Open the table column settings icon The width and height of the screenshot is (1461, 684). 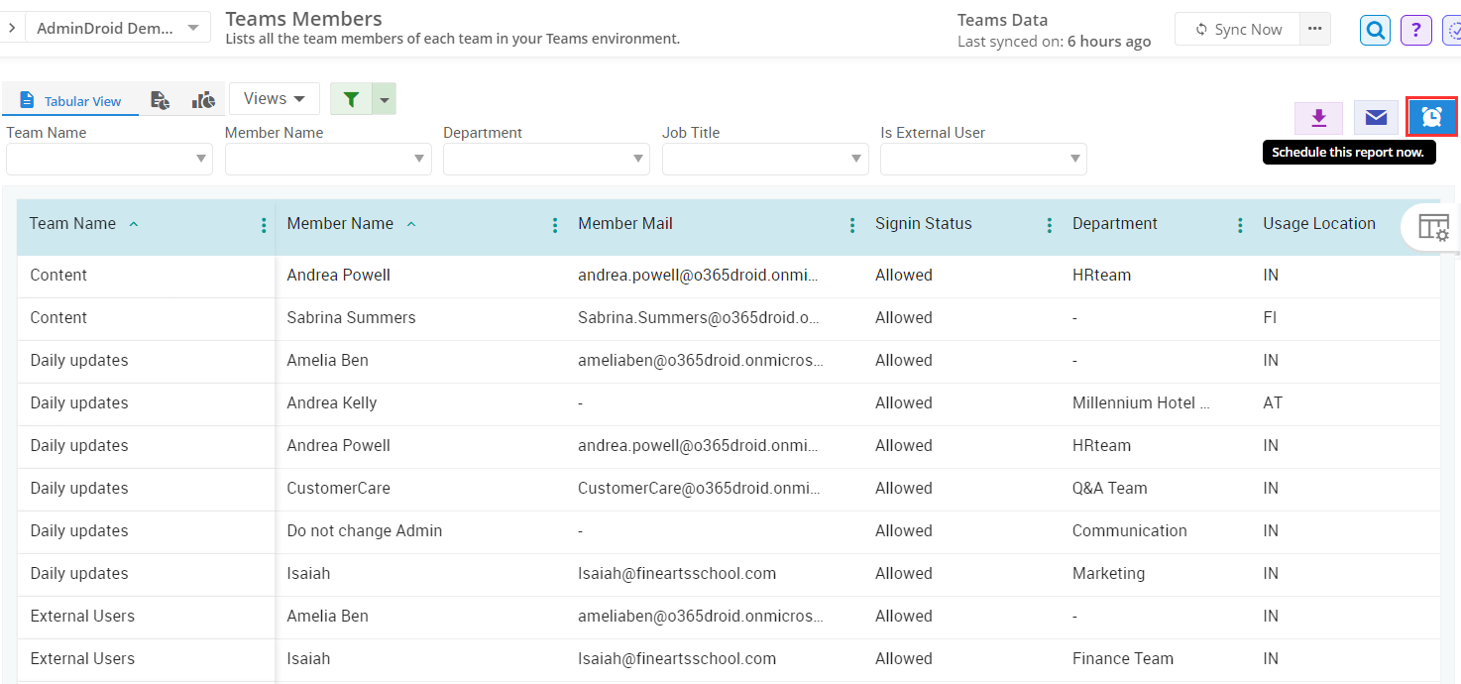[x=1433, y=227]
